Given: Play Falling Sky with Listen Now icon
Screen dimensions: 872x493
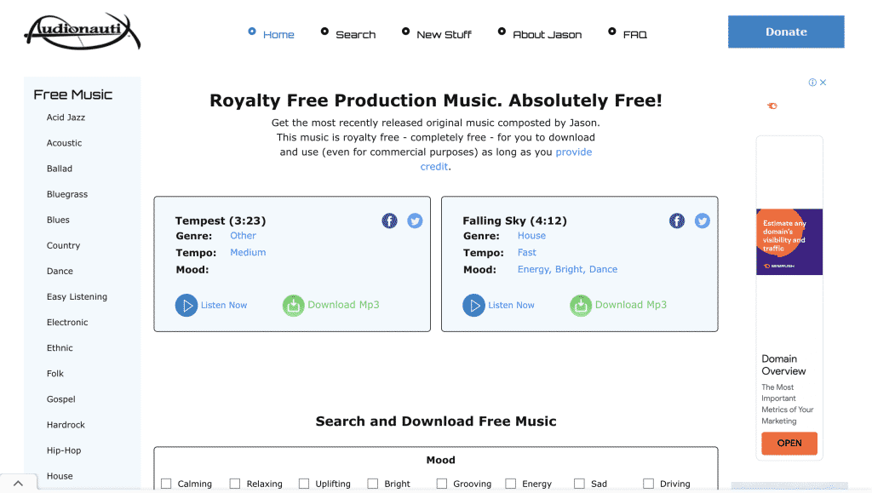Looking at the screenshot, I should 473,305.
